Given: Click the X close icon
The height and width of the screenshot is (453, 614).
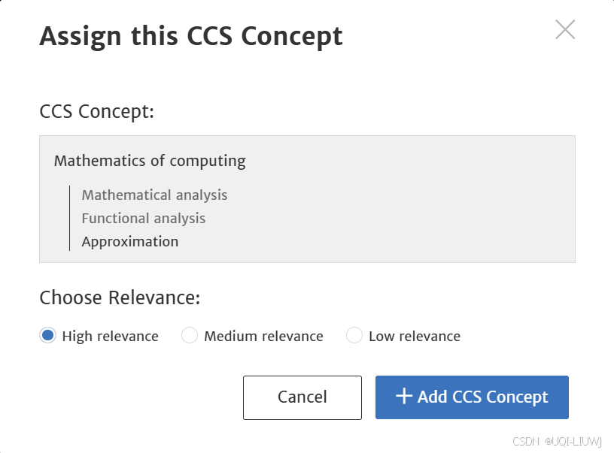Looking at the screenshot, I should (565, 29).
